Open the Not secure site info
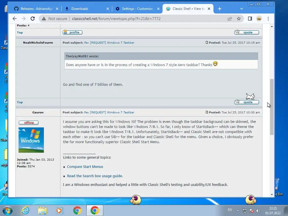 pyautogui.click(x=55, y=19)
